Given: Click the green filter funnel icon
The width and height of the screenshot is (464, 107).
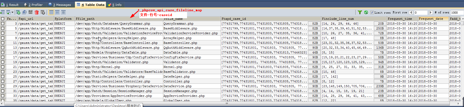Looking at the screenshot, I should tap(360, 12).
